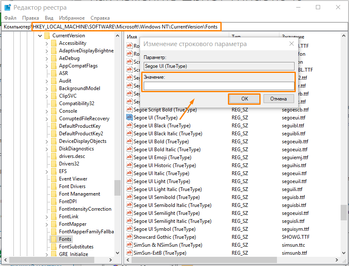Collapse the CurrentVersion tree node
Viewport: 349px width, 266px height.
click(40, 36)
